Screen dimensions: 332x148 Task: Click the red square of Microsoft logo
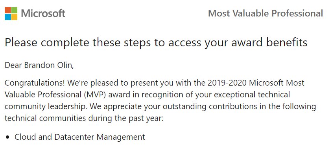click(x=7, y=10)
